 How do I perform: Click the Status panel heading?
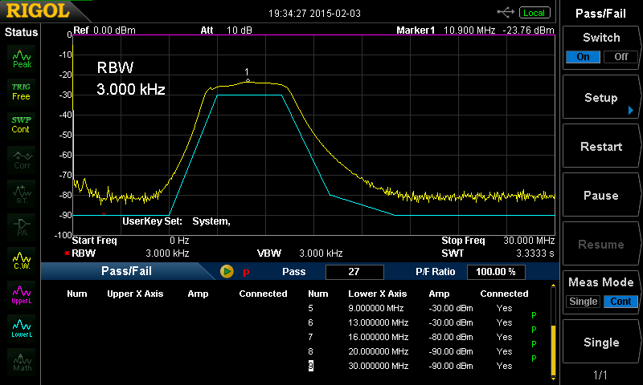[21, 32]
